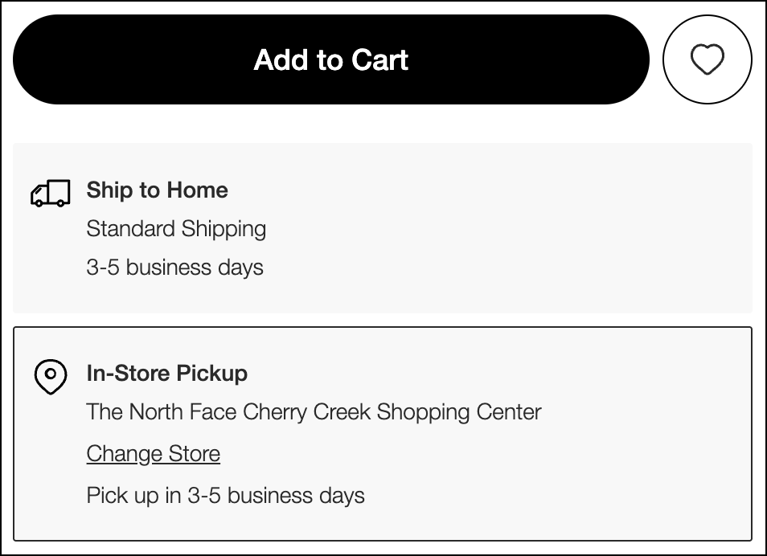Viewport: 767px width, 556px height.
Task: Open the store selection via Change Store
Action: coord(153,454)
